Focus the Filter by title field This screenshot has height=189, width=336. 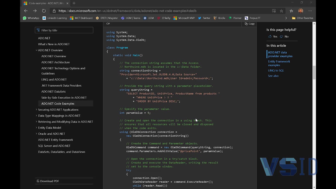[x=64, y=30]
